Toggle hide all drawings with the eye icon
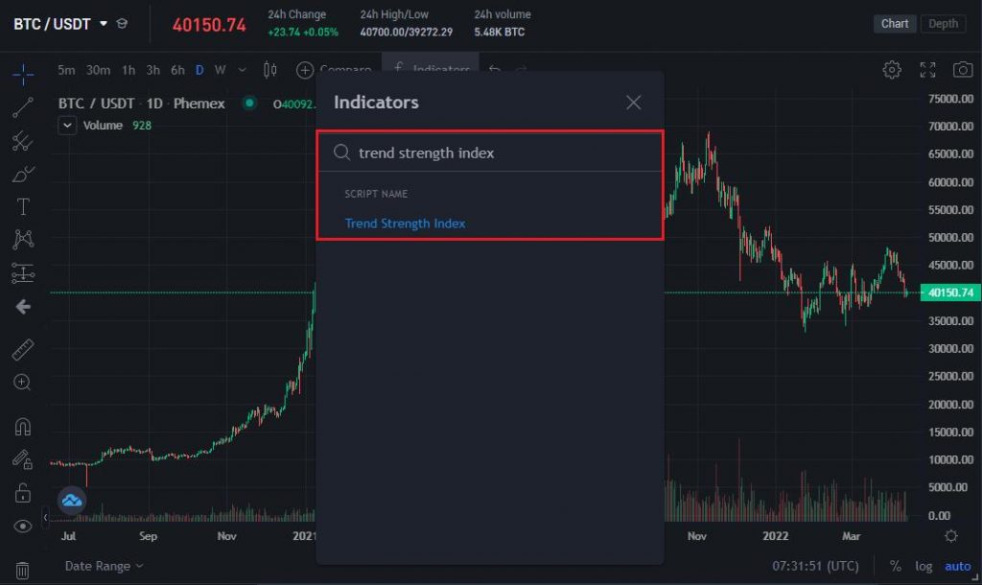Image resolution: width=982 pixels, height=585 pixels. (x=23, y=525)
